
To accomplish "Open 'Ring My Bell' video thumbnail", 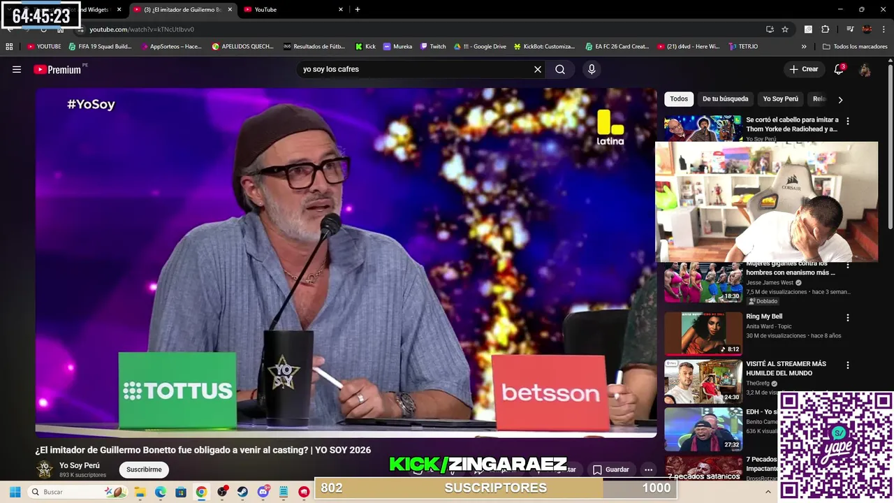I will [703, 333].
